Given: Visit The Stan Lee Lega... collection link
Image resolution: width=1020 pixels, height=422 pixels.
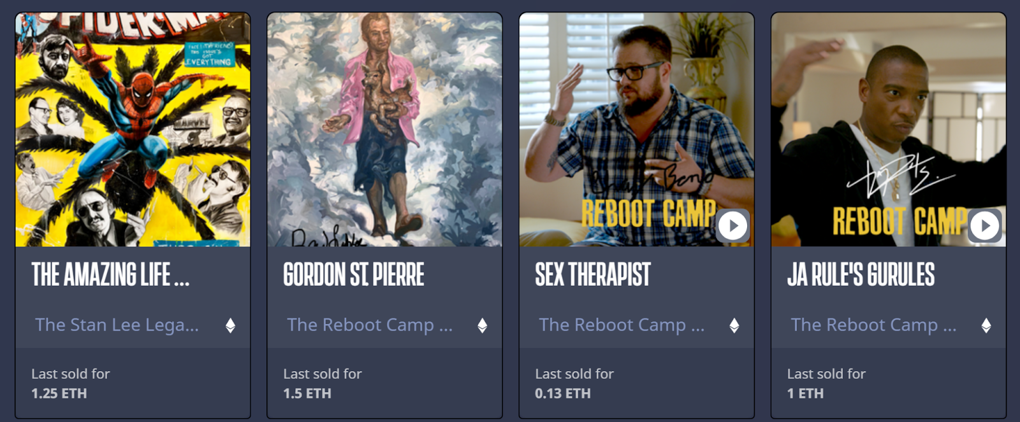Looking at the screenshot, I should [x=117, y=325].
